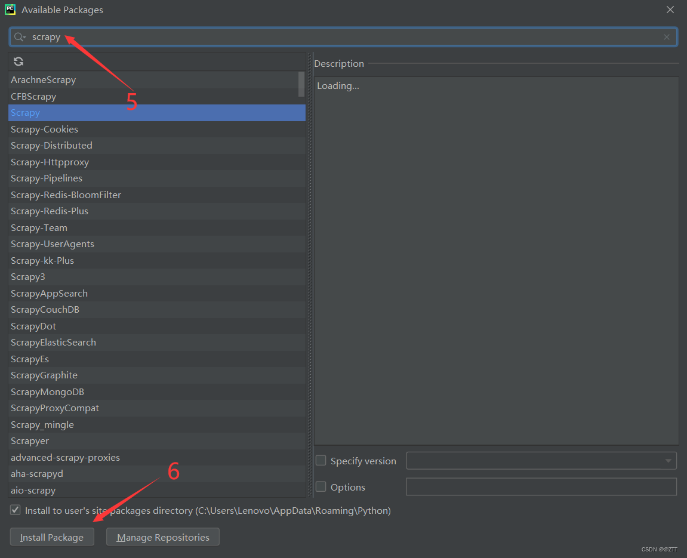Click the Manage Repositories button
This screenshot has height=558, width=687.
click(x=163, y=537)
